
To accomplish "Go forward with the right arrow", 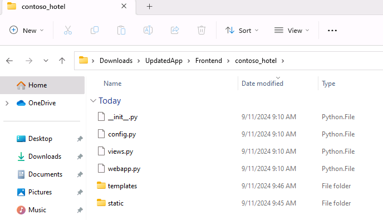I will 29,61.
